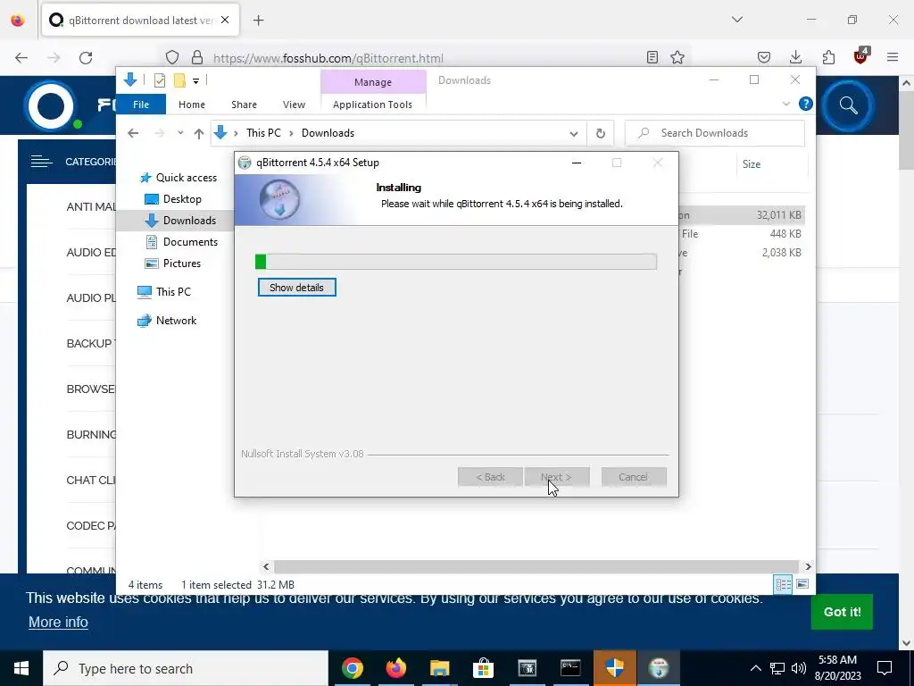
Task: Open Firefox downloads panel
Action: coord(795,57)
